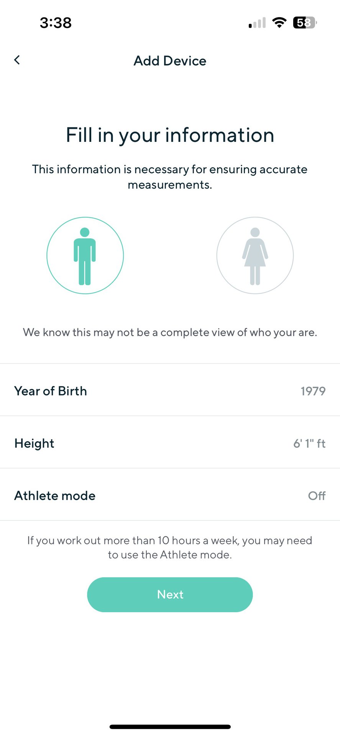Screen dimensions: 340x736
Task: Tap the cellular signal bars icon
Action: (x=257, y=23)
